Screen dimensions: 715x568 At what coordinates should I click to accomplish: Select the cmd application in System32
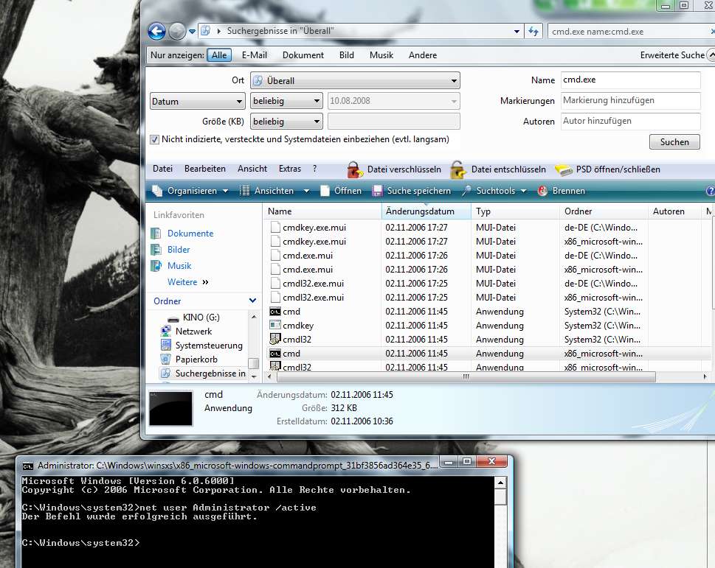tap(291, 312)
